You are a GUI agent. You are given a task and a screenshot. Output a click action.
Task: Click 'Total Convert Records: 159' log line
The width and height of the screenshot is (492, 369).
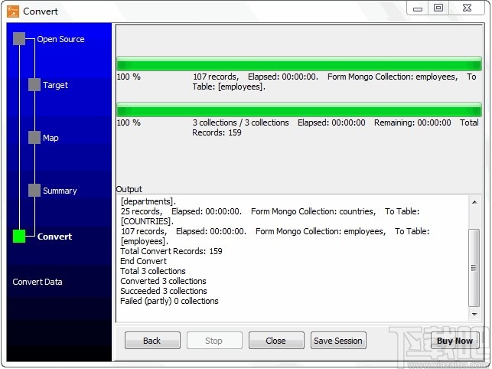tap(171, 251)
